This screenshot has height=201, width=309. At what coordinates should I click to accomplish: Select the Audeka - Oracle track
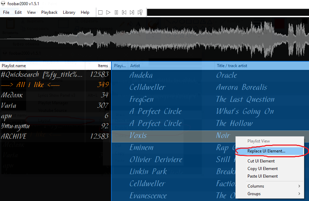[x=210, y=75]
